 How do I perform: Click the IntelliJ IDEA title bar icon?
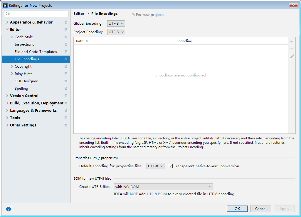[x=5, y=5]
